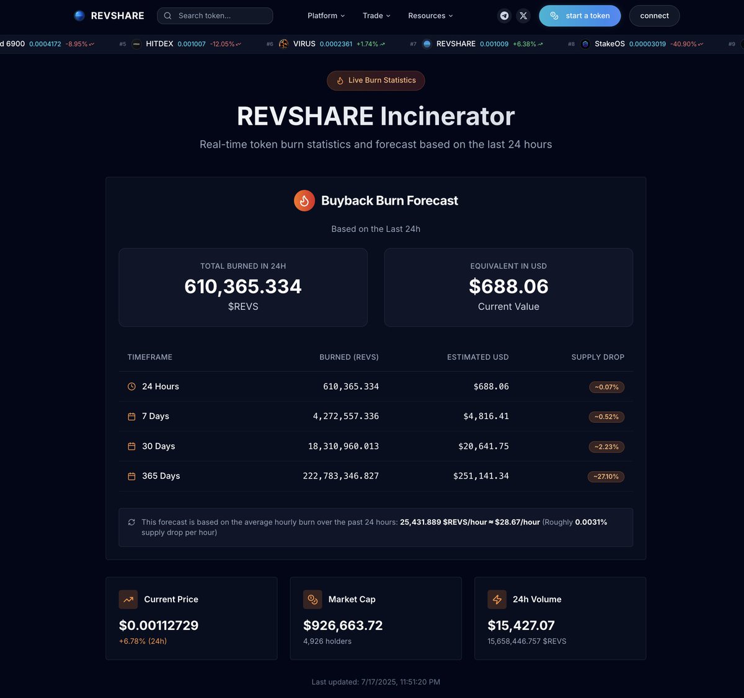The height and width of the screenshot is (698, 744).
Task: Expand the Trade dropdown menu
Action: 376,15
